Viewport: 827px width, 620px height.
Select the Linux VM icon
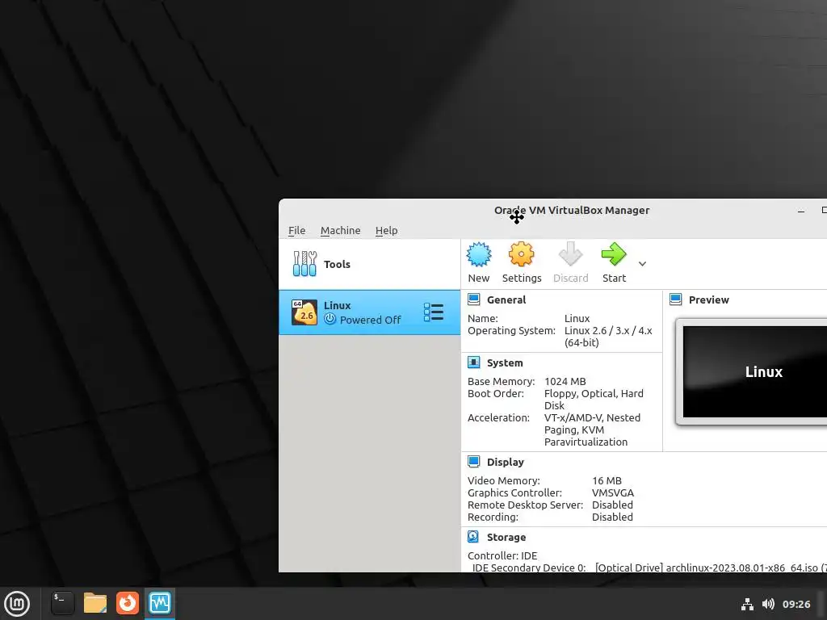point(304,312)
